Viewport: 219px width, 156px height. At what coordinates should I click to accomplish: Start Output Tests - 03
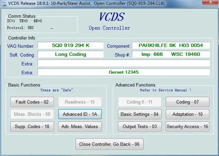pos(140,126)
